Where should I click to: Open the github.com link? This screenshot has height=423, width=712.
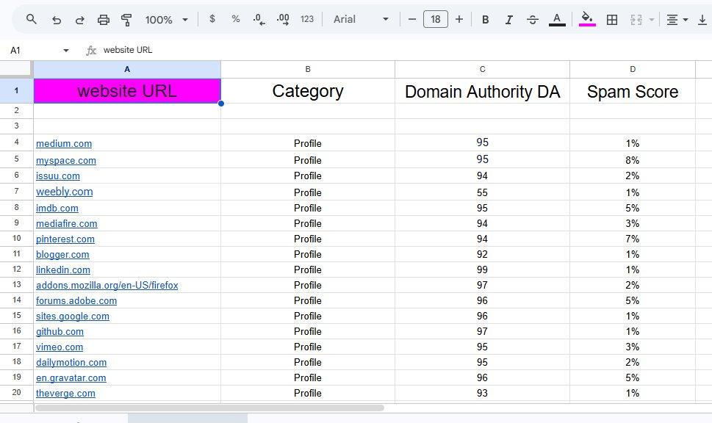60,332
